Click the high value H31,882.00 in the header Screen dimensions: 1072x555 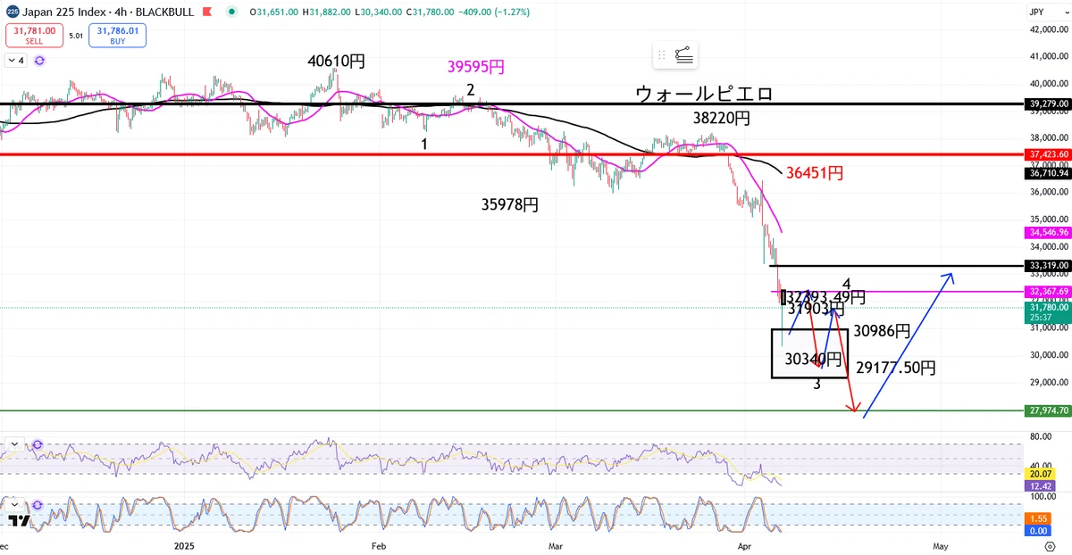[329, 12]
